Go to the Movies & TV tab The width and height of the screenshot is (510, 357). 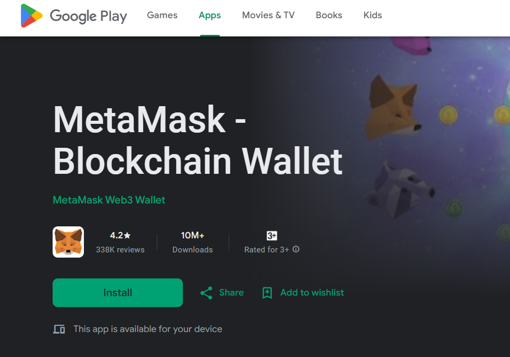pyautogui.click(x=268, y=15)
